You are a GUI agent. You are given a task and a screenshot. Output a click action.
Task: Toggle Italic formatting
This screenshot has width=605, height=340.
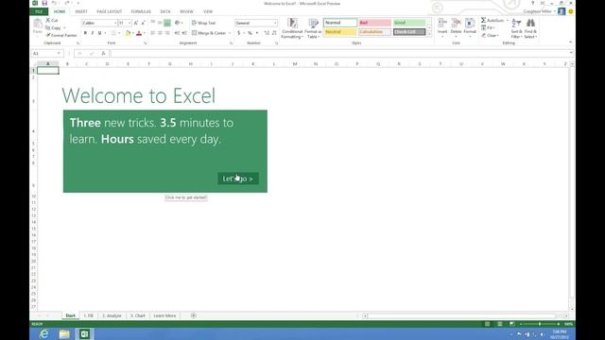click(x=93, y=33)
